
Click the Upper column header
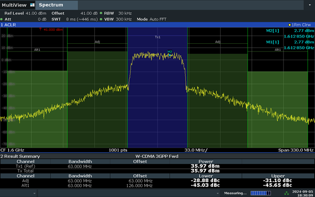click(x=278, y=176)
